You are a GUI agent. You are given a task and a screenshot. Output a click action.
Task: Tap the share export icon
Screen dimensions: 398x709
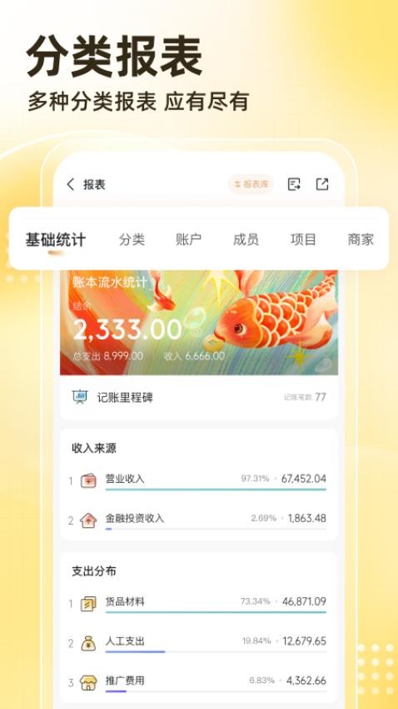click(322, 184)
